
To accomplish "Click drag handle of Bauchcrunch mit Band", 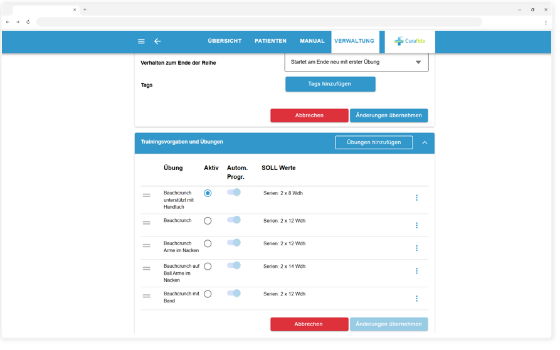I will pos(147,296).
